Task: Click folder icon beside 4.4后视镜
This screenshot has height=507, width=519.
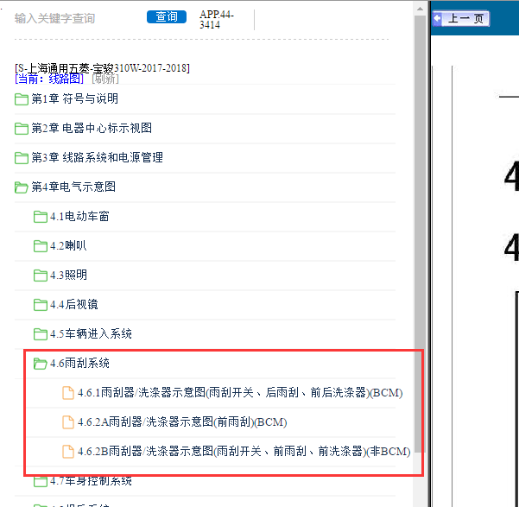Action: 41,305
